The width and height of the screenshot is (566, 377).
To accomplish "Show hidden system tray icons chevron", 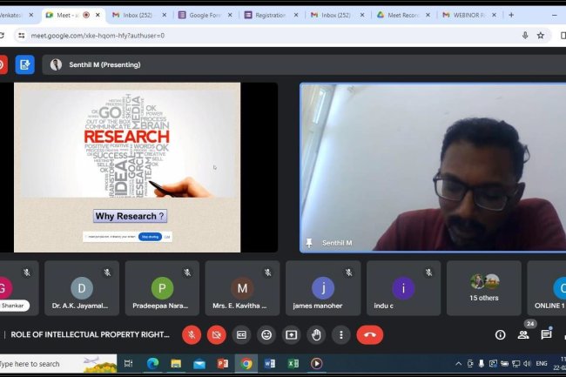I will coord(459,363).
